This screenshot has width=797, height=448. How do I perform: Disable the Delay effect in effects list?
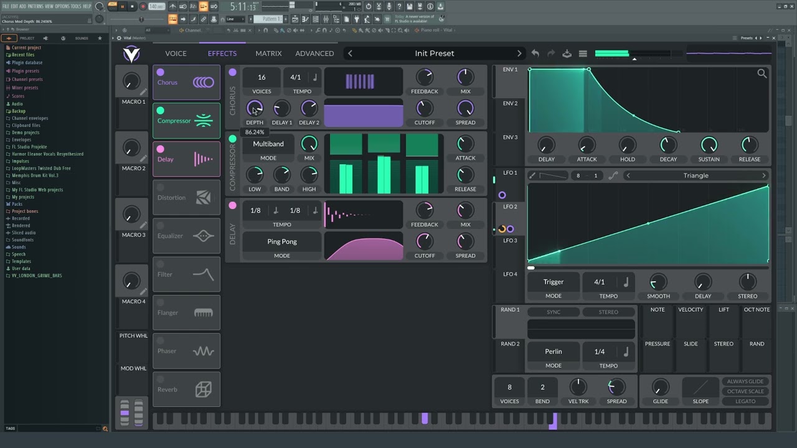point(160,149)
